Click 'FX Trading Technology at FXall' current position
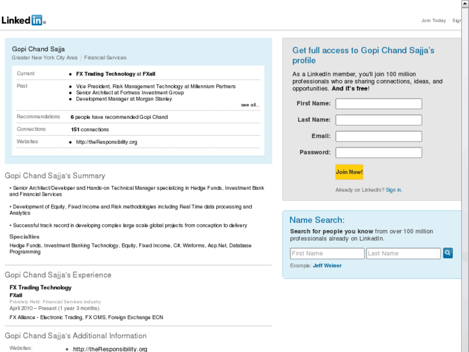469x352 pixels. point(115,74)
